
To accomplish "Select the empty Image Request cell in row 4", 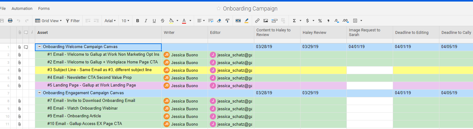I will [370, 70].
